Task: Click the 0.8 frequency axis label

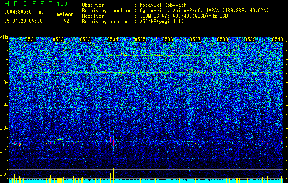Action: (x=4, y=128)
